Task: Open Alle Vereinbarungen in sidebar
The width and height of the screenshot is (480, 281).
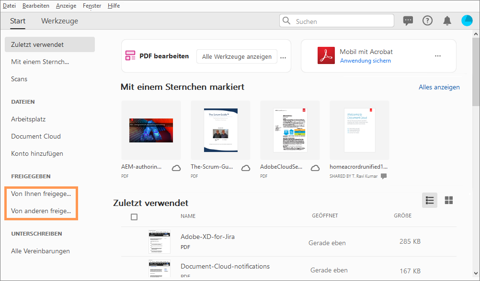Action: click(x=40, y=251)
